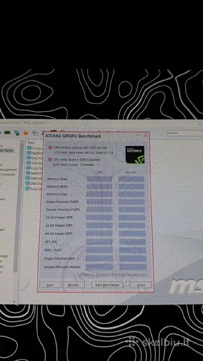The height and width of the screenshot is (361, 203).
Task: Click the Memory Write label
Action: 57,187
